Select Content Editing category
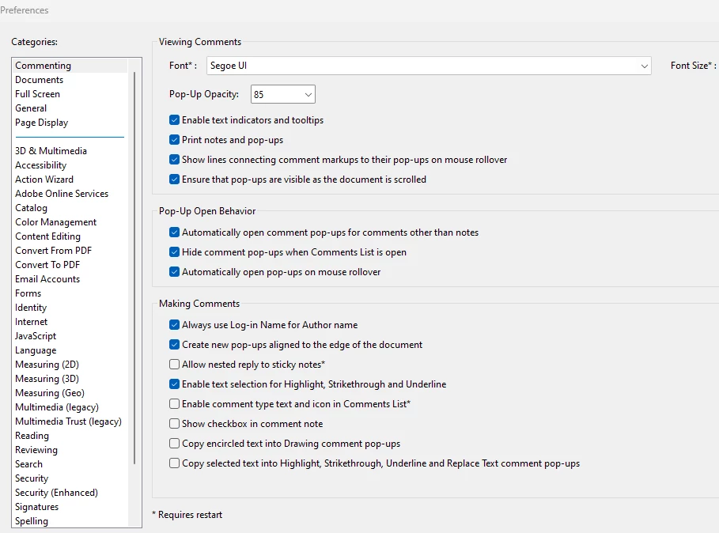This screenshot has height=533, width=719. pos(70,236)
